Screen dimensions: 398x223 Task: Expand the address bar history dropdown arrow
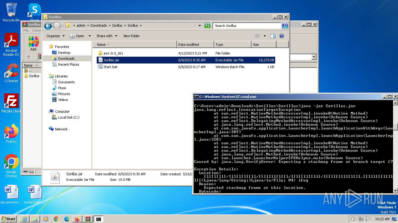(200, 26)
